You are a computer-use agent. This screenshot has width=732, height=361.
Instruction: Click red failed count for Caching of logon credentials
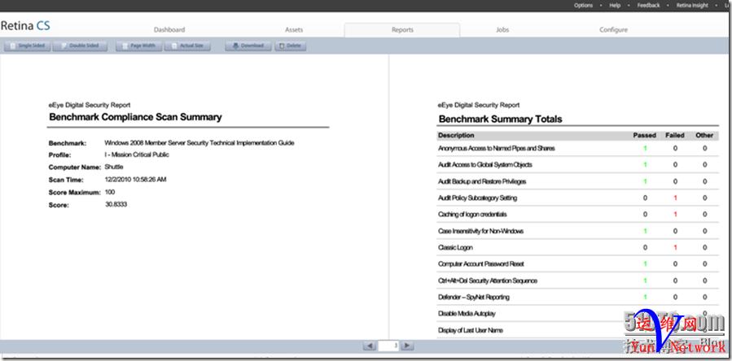click(676, 215)
